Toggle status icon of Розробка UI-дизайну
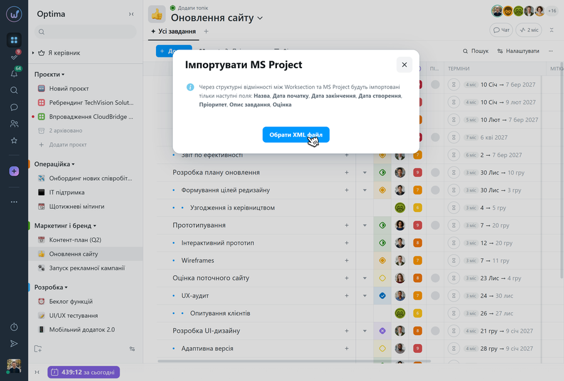The image size is (564, 381). click(382, 331)
